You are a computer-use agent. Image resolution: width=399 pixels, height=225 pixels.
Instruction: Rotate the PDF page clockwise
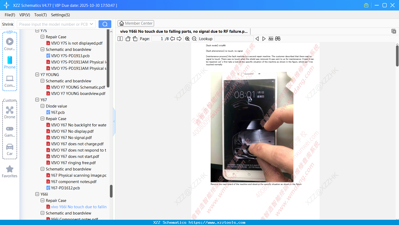click(x=135, y=38)
